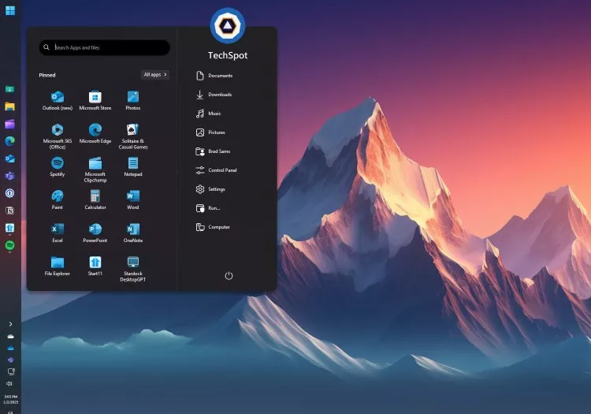This screenshot has height=414, width=591.
Task: Open the Calculator app
Action: pos(95,200)
